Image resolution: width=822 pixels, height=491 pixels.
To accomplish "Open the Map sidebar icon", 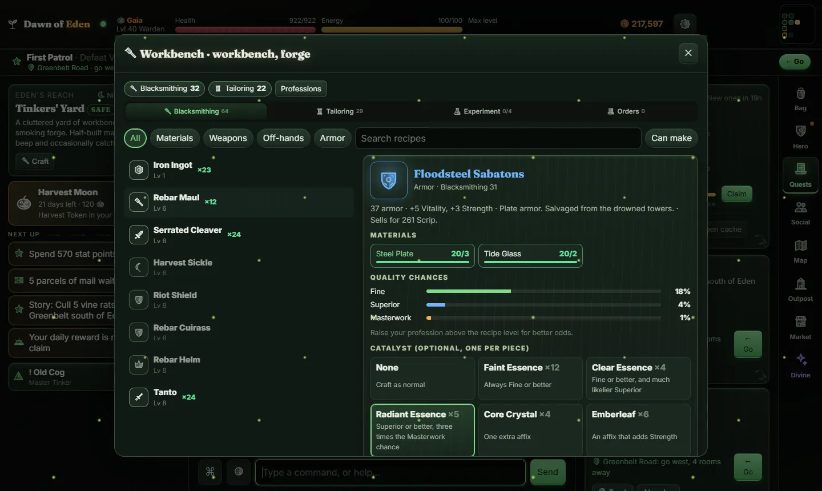I will coord(800,251).
